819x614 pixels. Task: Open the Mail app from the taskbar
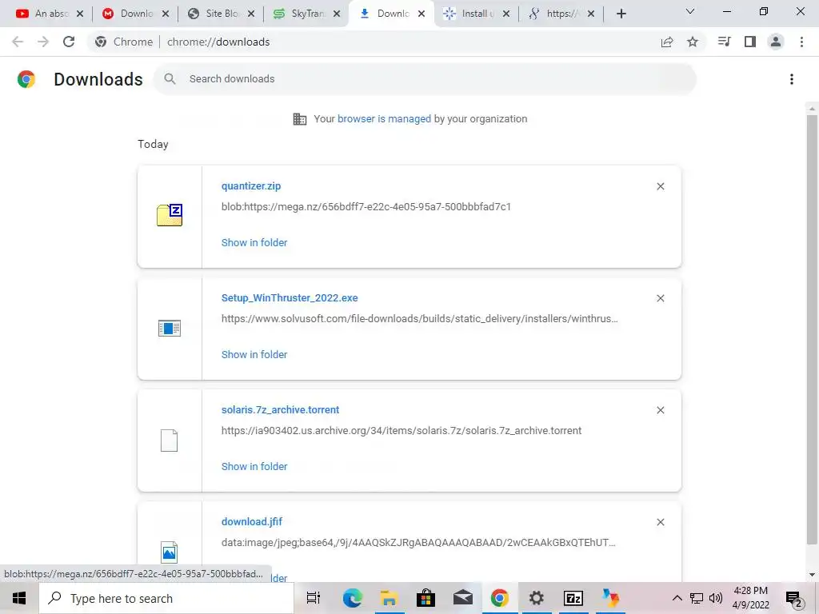[463, 598]
